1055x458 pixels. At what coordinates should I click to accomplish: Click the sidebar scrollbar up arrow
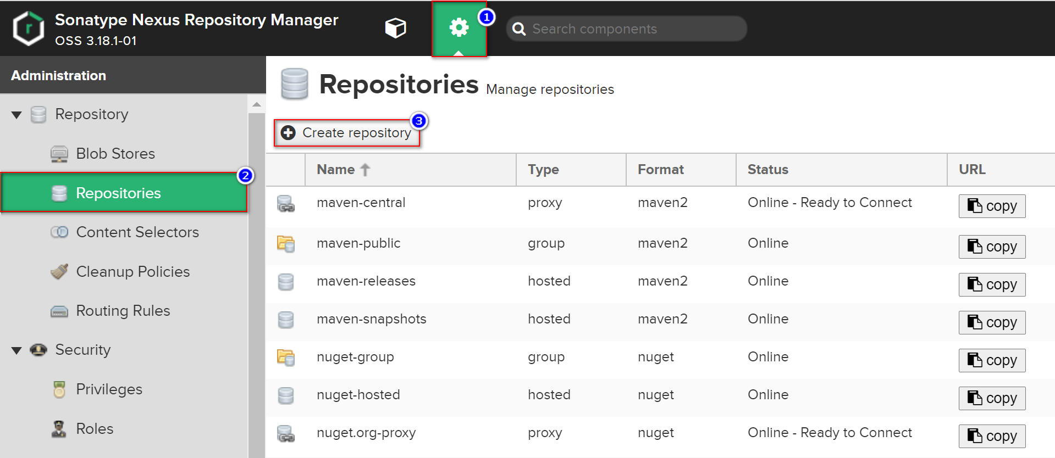pos(257,104)
